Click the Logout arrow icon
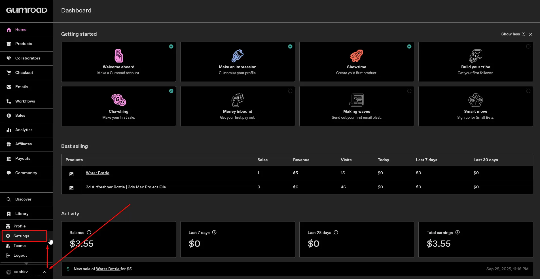 [x=8, y=255]
